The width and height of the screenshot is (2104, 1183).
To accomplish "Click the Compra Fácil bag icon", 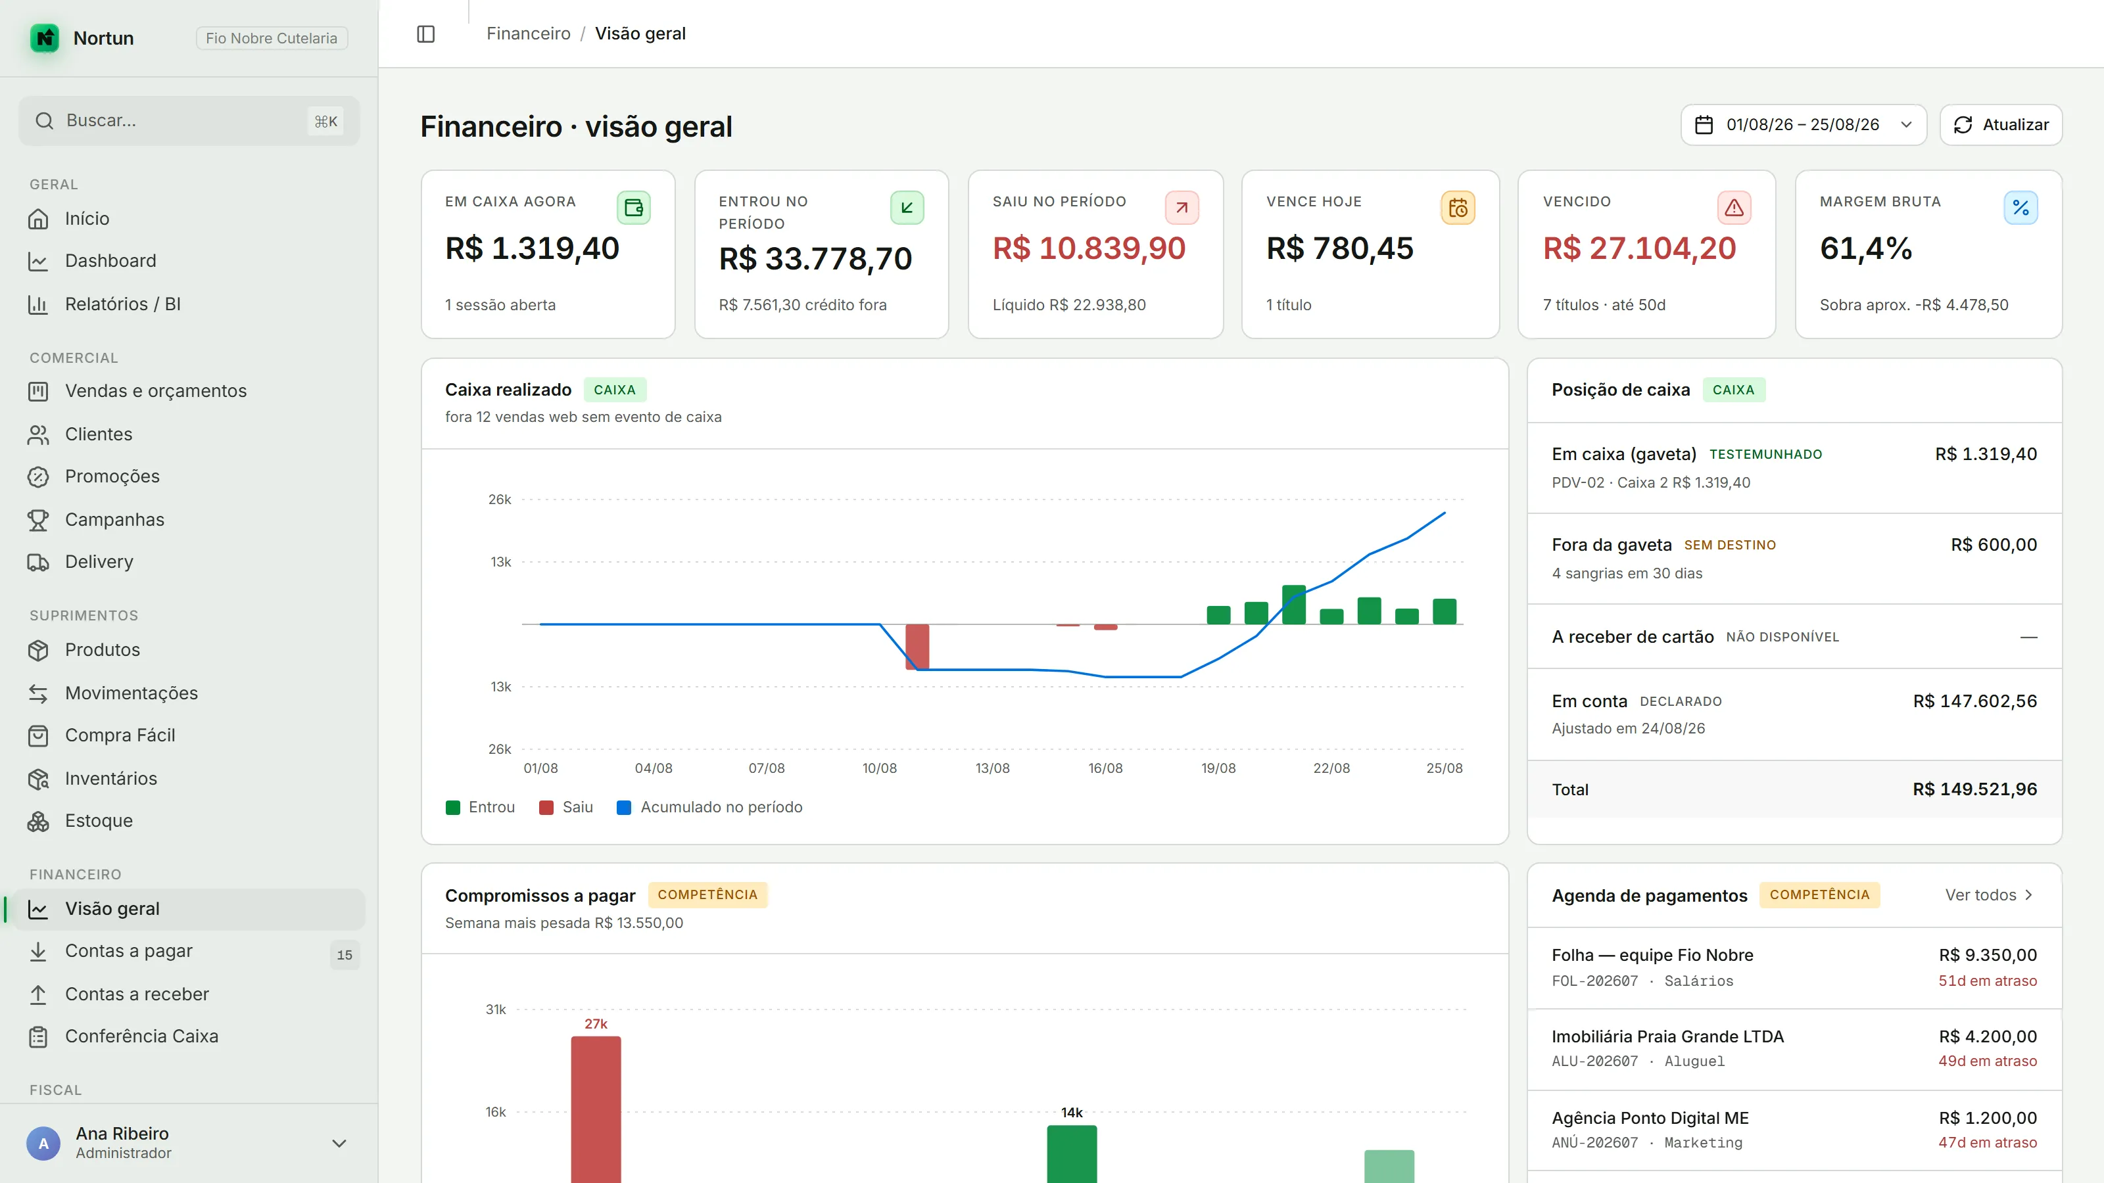I will (x=38, y=735).
